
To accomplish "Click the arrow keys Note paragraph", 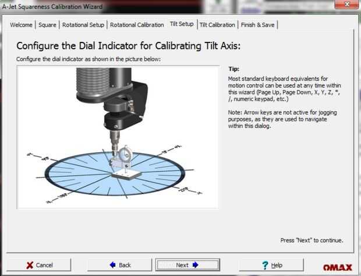I will (x=282, y=119).
